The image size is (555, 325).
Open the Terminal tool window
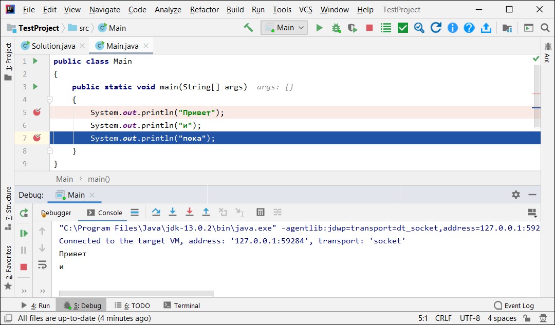pyautogui.click(x=182, y=305)
